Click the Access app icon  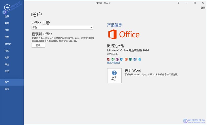(109, 59)
